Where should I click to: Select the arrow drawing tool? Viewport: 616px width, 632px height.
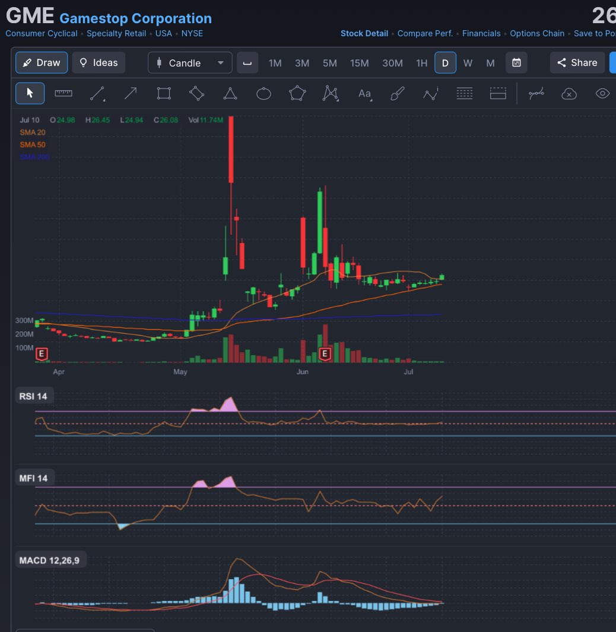(131, 93)
